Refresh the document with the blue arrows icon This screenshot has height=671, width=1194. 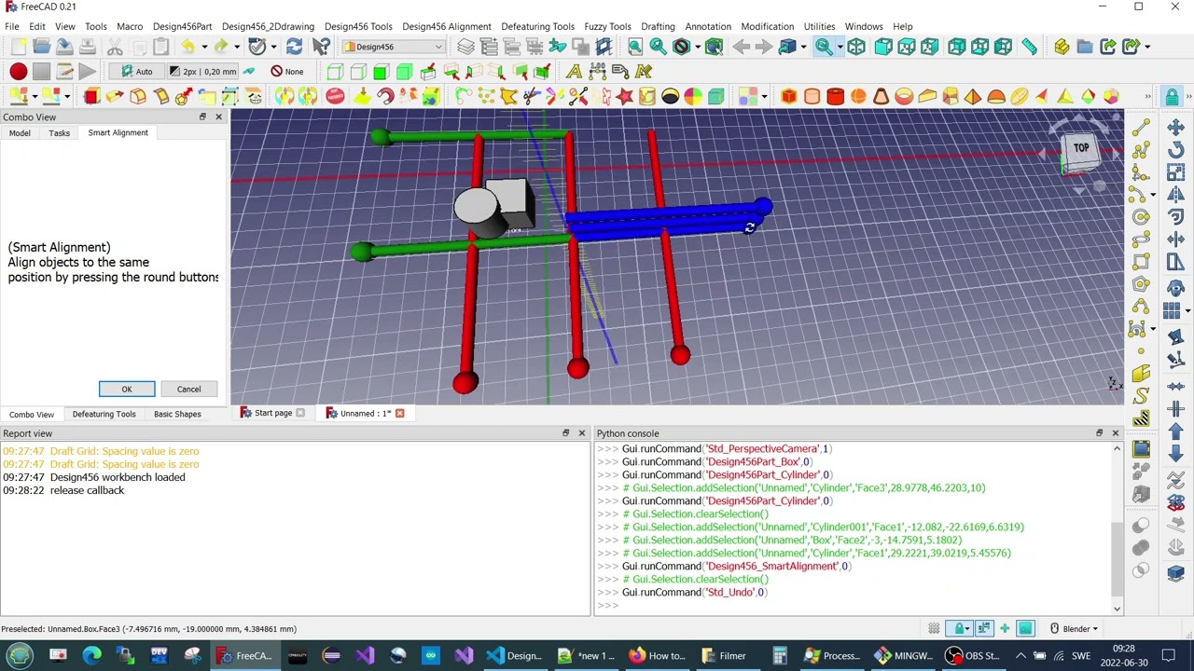(294, 47)
